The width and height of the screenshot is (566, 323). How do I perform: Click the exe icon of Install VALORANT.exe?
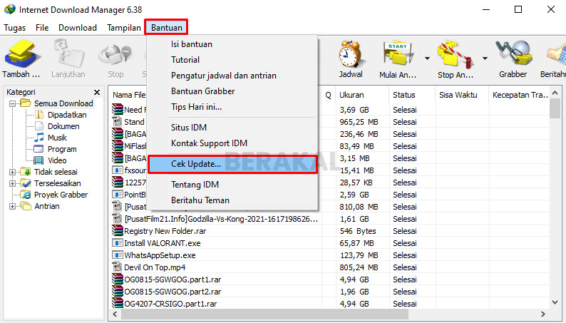(x=118, y=242)
